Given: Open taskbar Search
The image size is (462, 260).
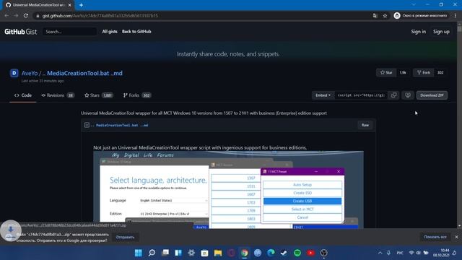Looking at the screenshot, I should [x=152, y=253].
